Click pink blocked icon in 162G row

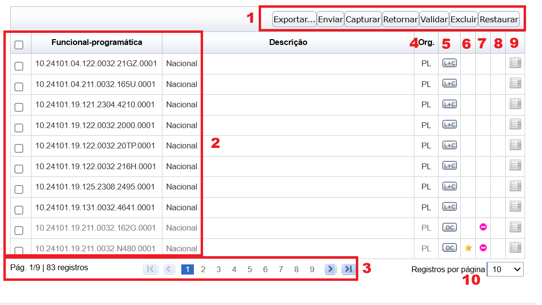[x=483, y=227]
